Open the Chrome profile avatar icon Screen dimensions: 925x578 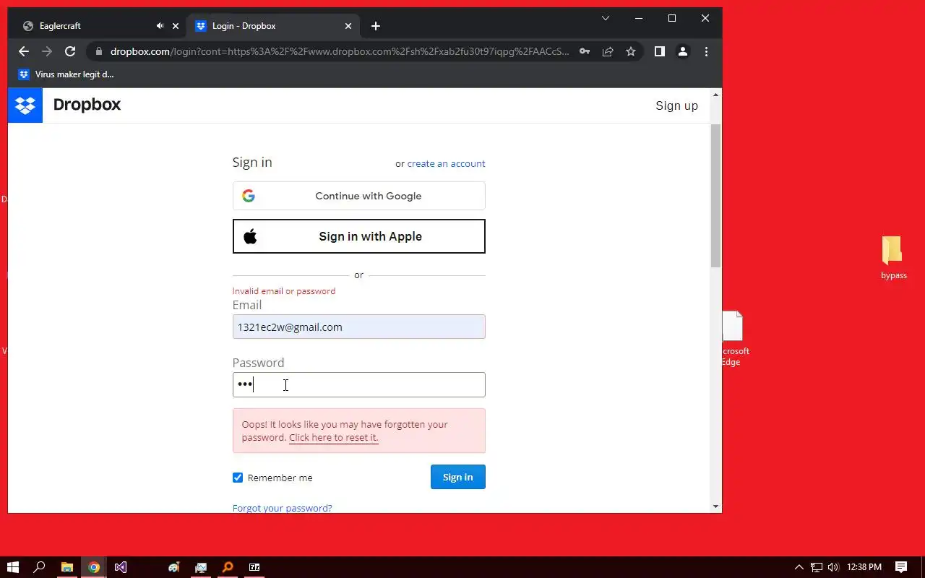coord(682,51)
